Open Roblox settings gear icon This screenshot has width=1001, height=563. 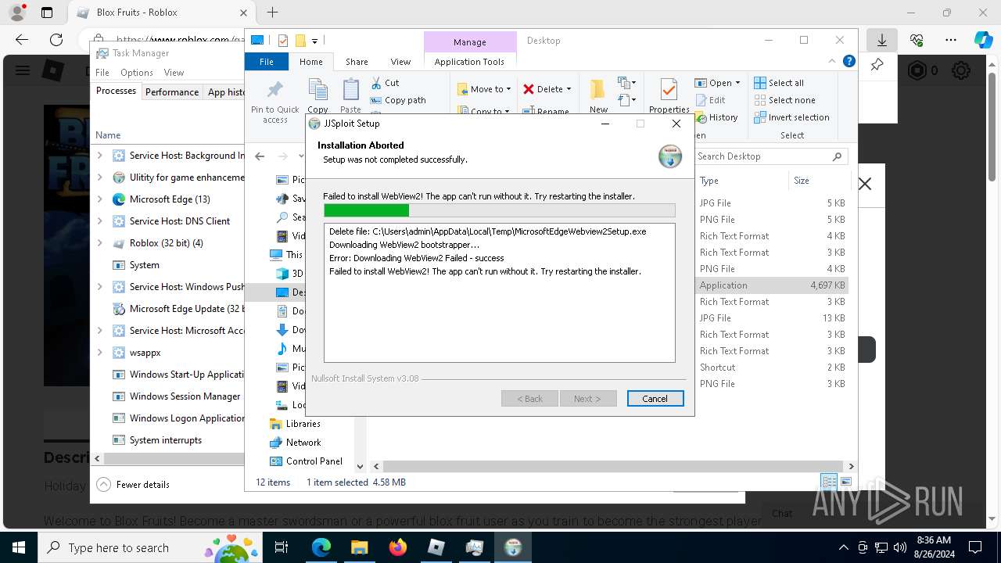point(961,71)
